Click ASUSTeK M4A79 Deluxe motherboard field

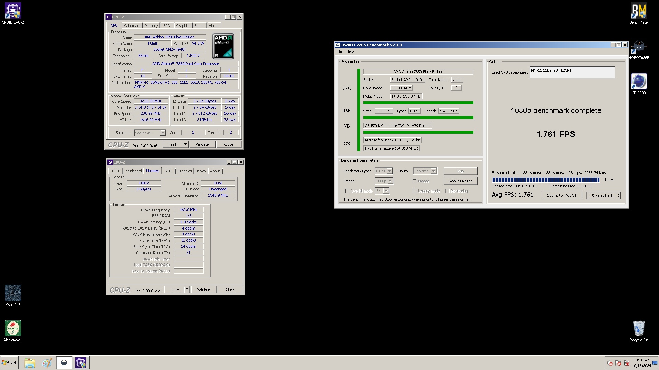tap(397, 126)
